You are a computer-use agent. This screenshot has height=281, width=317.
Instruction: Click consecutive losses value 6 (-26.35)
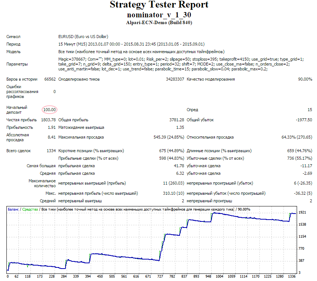pos(303,183)
